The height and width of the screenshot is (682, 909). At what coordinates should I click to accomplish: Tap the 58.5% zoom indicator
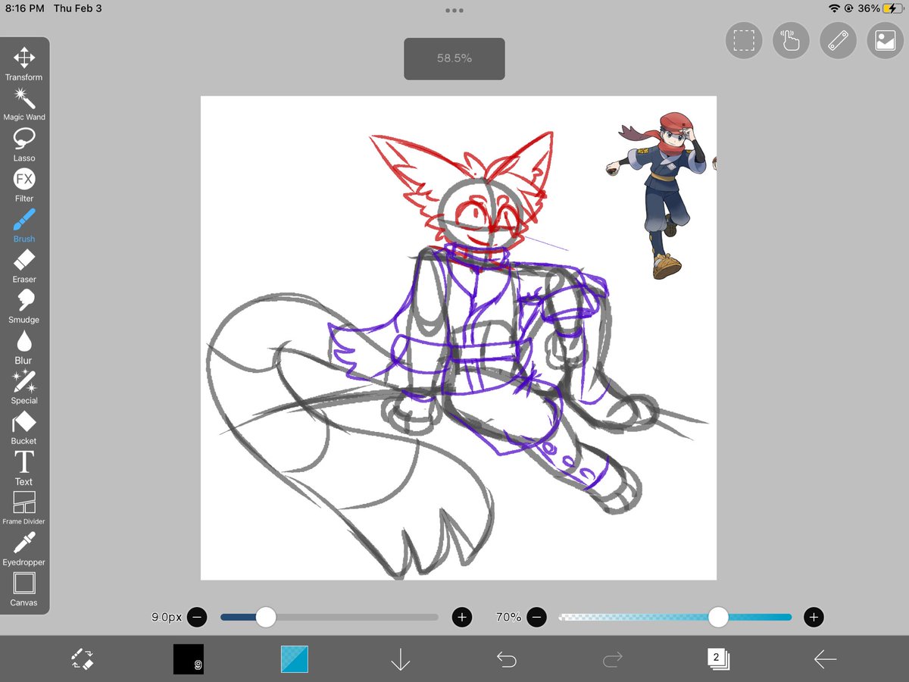click(x=454, y=58)
